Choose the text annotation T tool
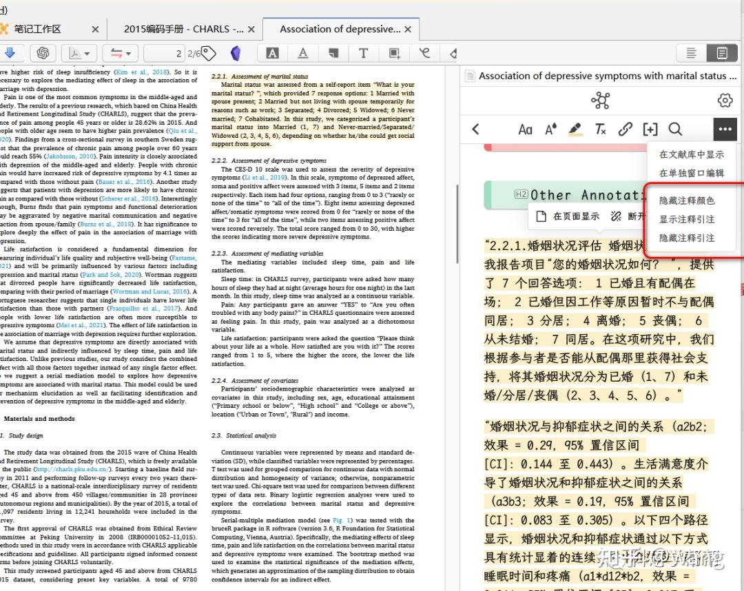Viewport: 744px width, 591px height. point(363,53)
